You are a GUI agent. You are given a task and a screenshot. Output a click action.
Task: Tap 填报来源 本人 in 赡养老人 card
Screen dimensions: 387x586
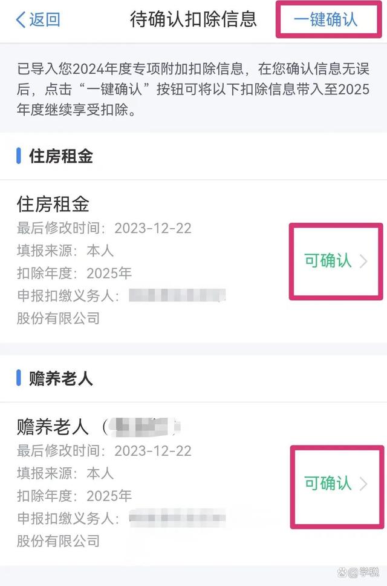click(65, 473)
